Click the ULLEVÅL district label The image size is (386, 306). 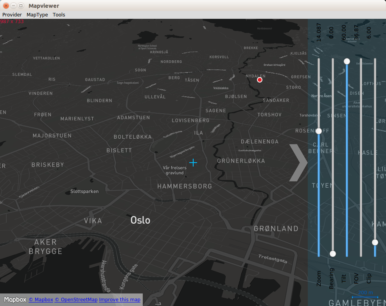(155, 97)
